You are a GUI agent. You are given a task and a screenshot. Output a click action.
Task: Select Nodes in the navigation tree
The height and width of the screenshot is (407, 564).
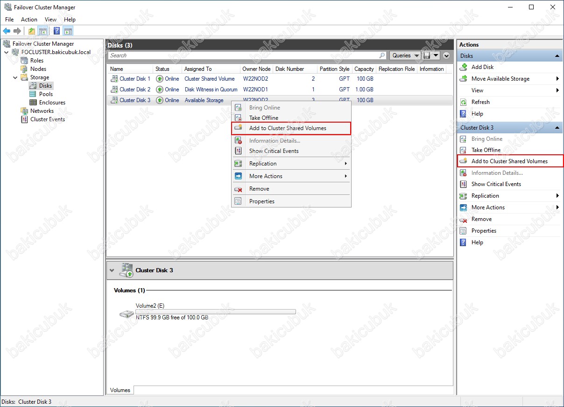tap(38, 69)
